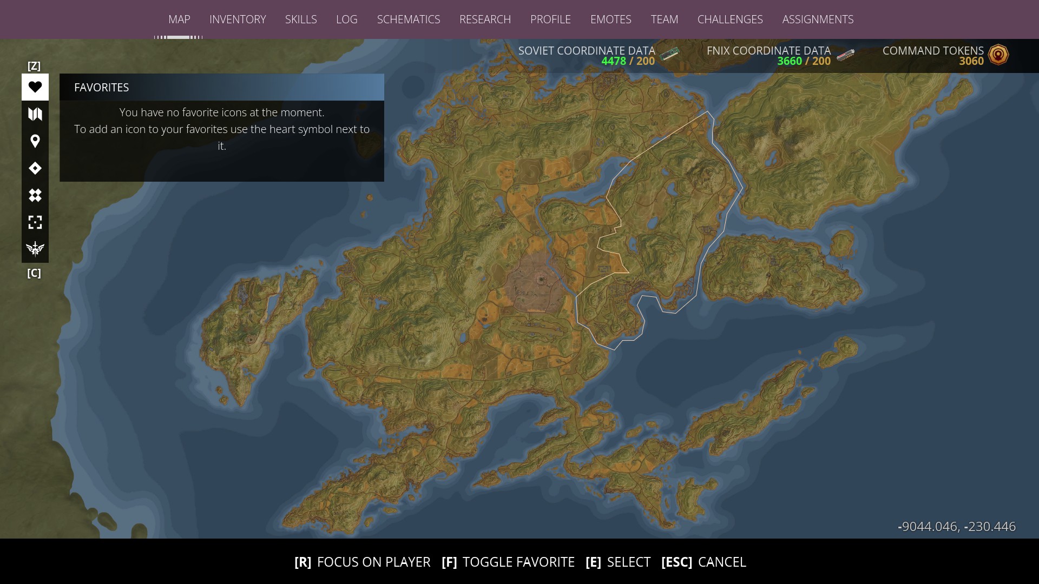The height and width of the screenshot is (584, 1039).
Task: Open the LOG tab
Action: click(x=346, y=19)
